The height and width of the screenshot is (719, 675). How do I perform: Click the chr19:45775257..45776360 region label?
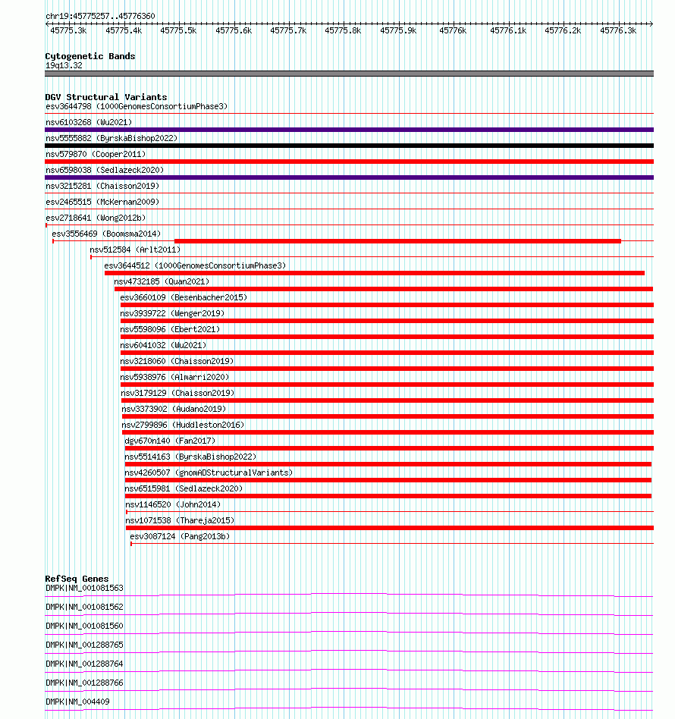click(100, 16)
